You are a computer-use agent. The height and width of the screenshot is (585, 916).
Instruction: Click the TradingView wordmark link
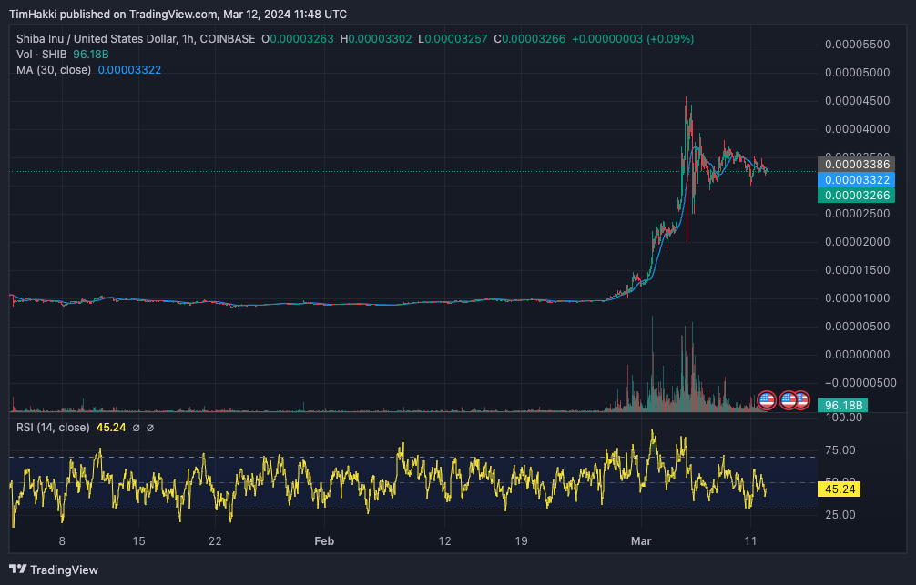click(64, 570)
